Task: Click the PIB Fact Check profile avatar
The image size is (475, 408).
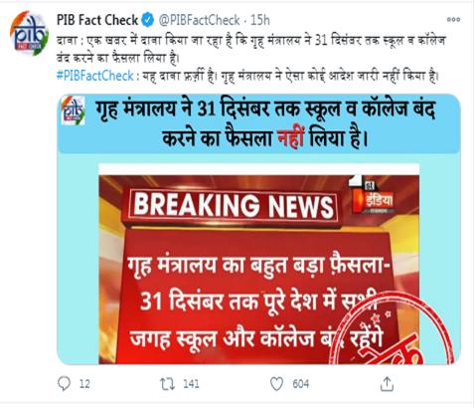Action: point(29,34)
